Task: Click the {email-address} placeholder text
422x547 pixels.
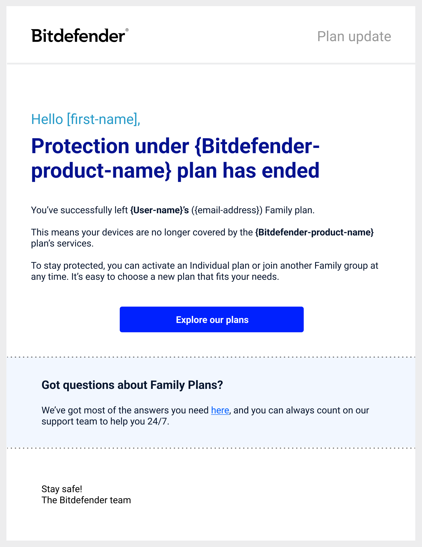Action: point(228,210)
